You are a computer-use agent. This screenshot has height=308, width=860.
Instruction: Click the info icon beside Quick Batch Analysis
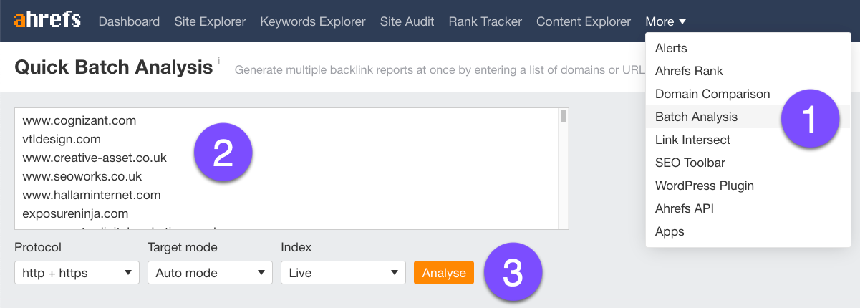[218, 60]
